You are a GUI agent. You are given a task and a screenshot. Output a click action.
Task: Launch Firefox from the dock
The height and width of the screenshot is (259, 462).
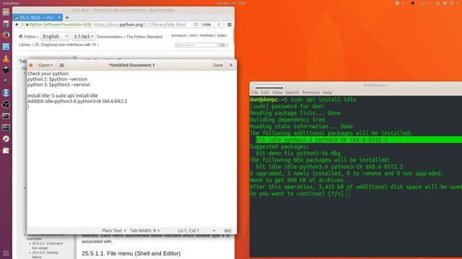pyautogui.click(x=6, y=35)
